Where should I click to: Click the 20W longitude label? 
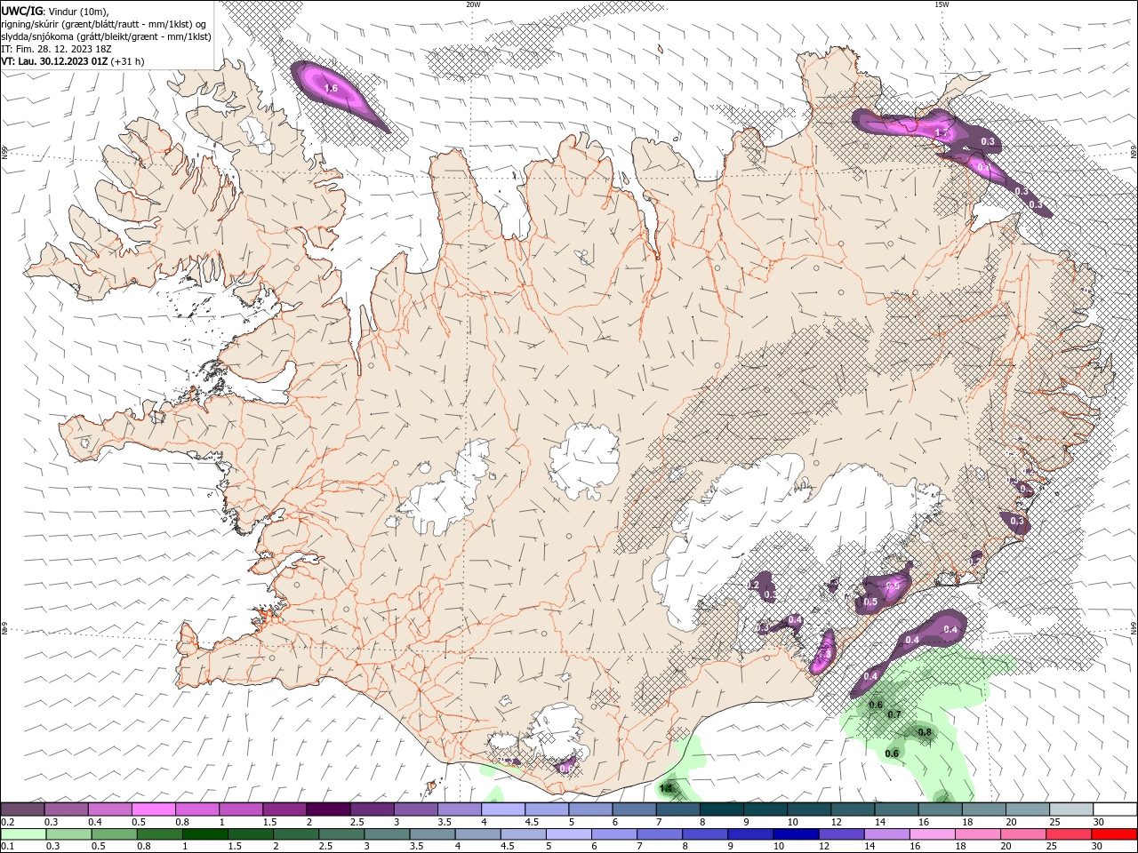pos(473,4)
